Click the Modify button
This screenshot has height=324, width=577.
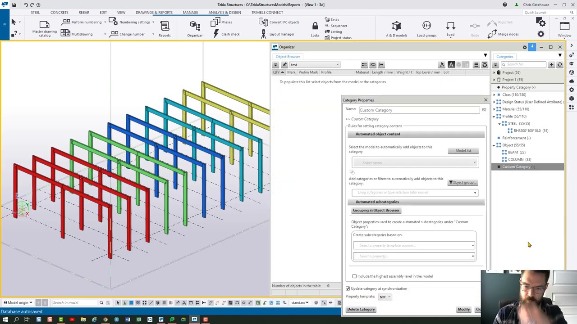coord(463,309)
